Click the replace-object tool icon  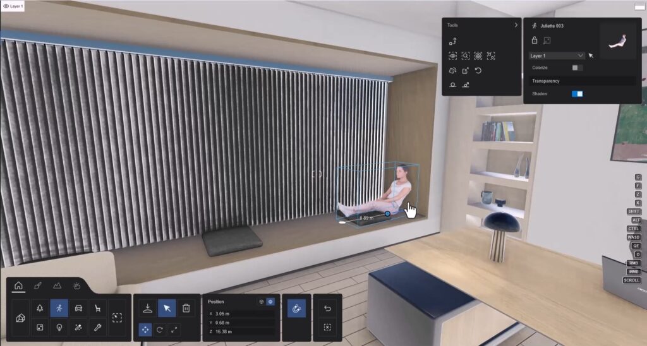(452, 71)
